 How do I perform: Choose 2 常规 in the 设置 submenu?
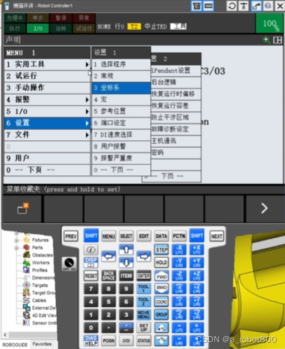pos(121,76)
